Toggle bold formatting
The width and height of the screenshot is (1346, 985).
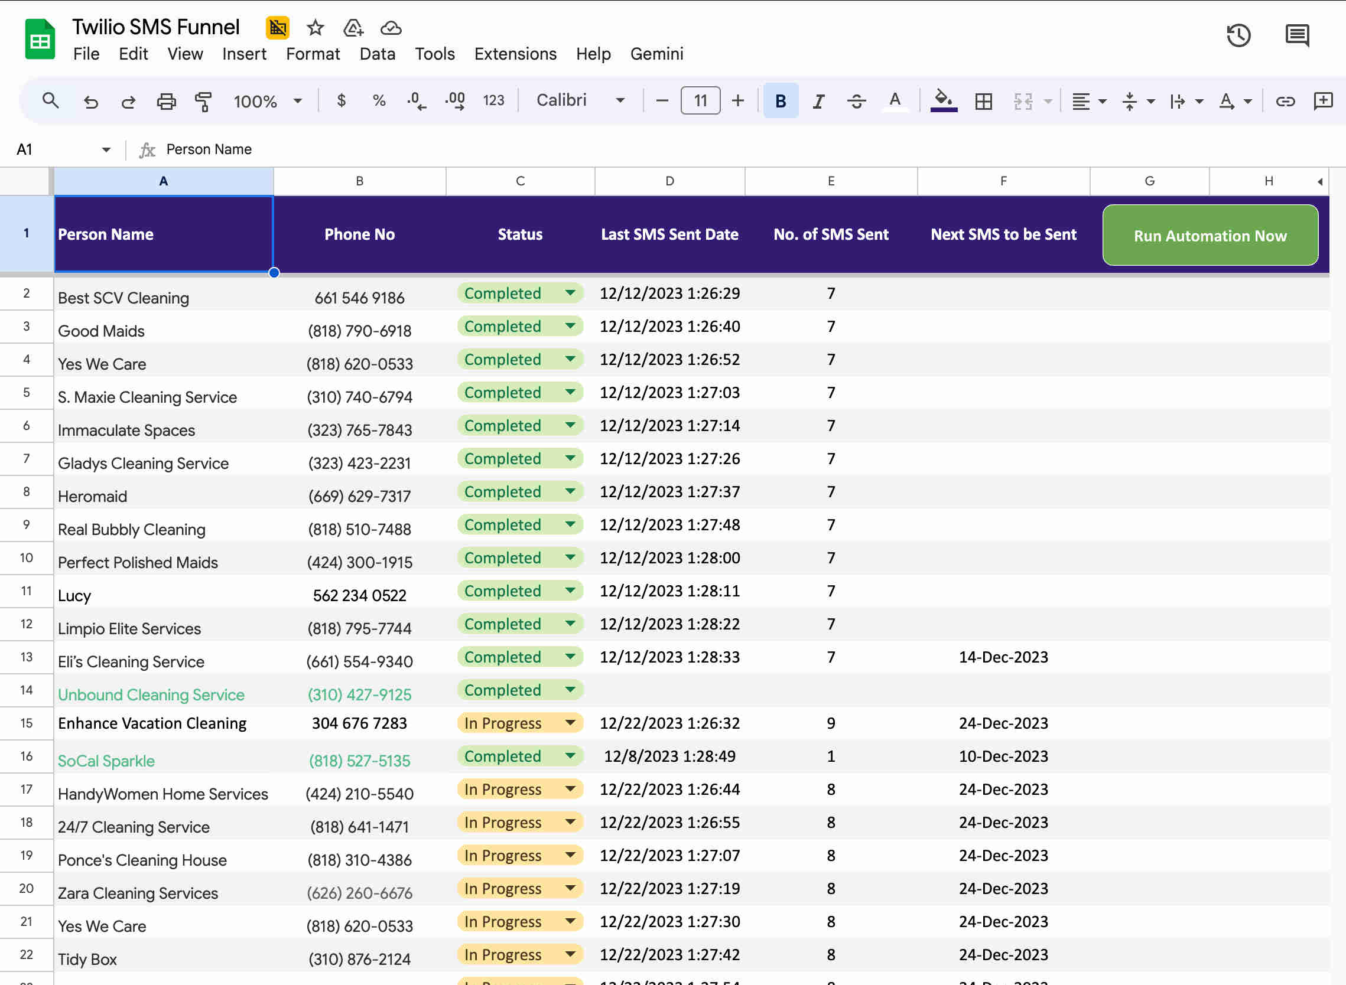tap(781, 101)
